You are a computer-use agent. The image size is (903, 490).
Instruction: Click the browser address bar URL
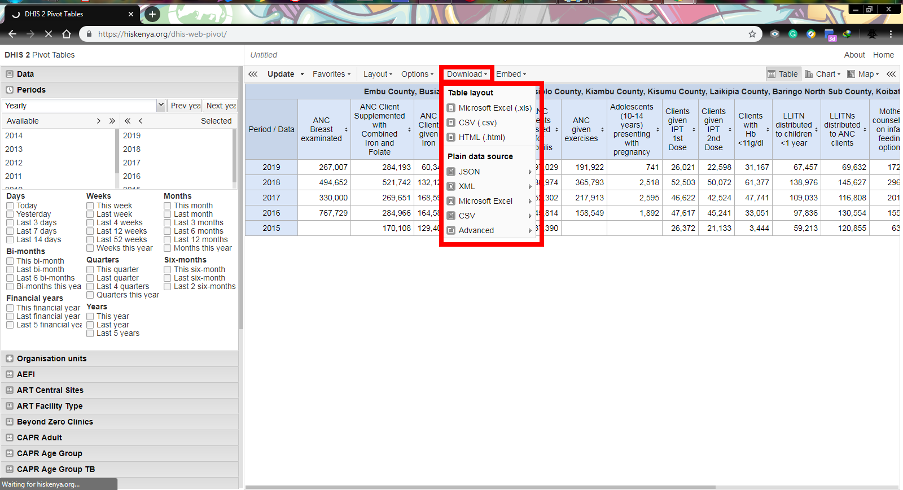tap(162, 34)
